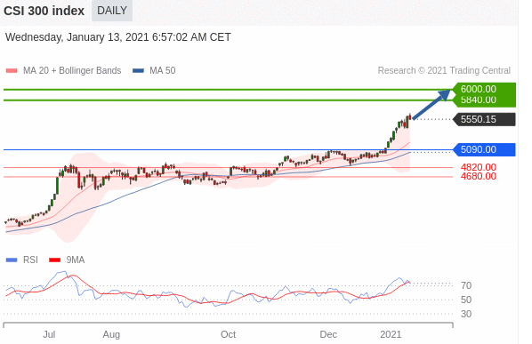Screen dimensions: 532x344
Task: Click the Oct label on time axis
Action: point(228,334)
